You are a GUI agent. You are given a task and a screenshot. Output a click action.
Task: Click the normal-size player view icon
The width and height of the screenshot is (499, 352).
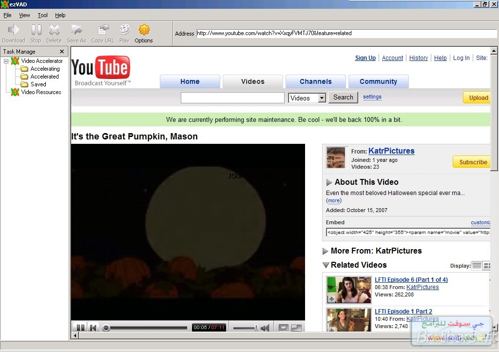coord(283,328)
